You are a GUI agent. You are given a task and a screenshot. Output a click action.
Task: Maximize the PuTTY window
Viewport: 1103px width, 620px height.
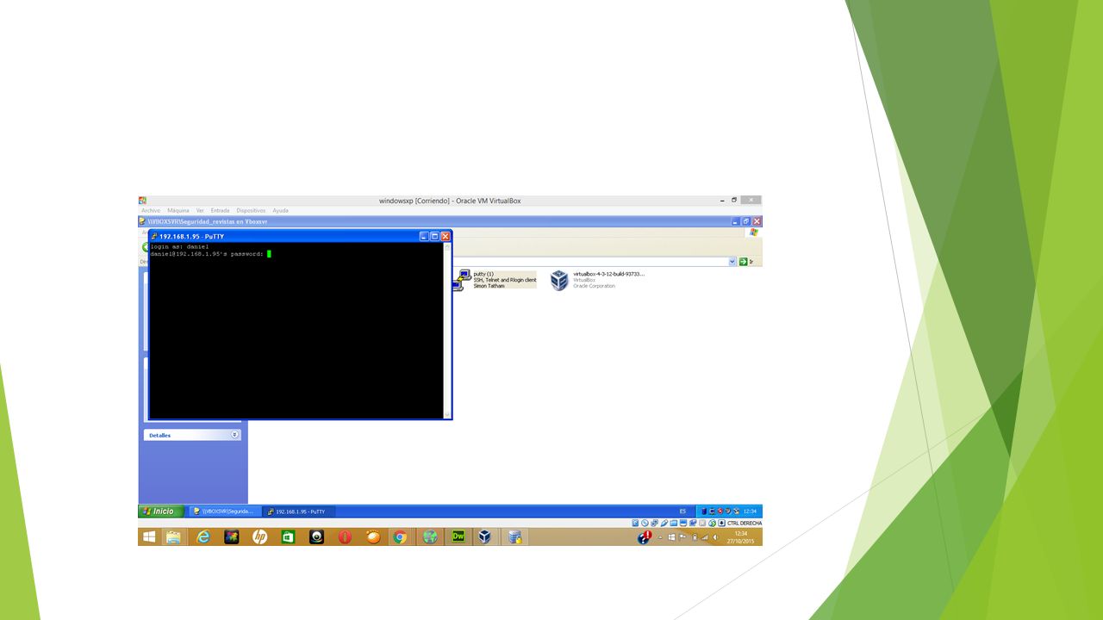tap(434, 236)
